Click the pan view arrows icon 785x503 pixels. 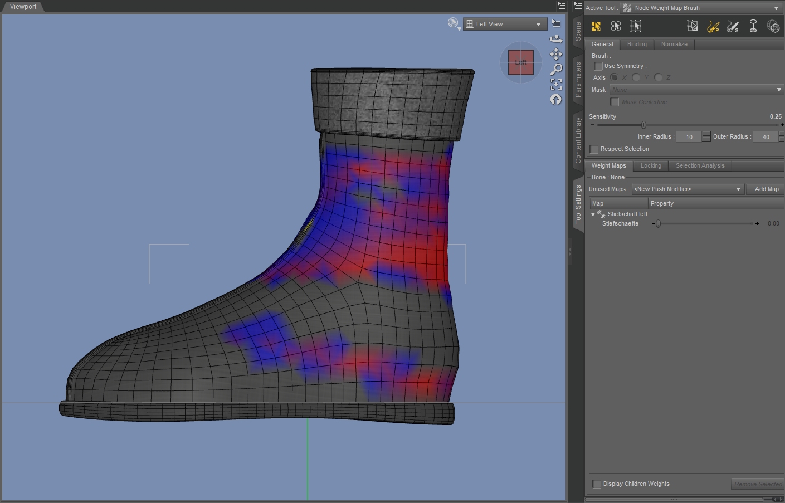coord(555,54)
